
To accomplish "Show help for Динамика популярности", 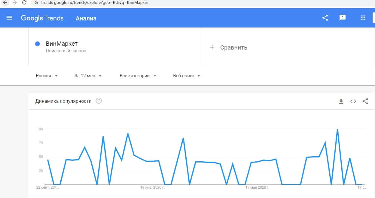I will tap(99, 101).
